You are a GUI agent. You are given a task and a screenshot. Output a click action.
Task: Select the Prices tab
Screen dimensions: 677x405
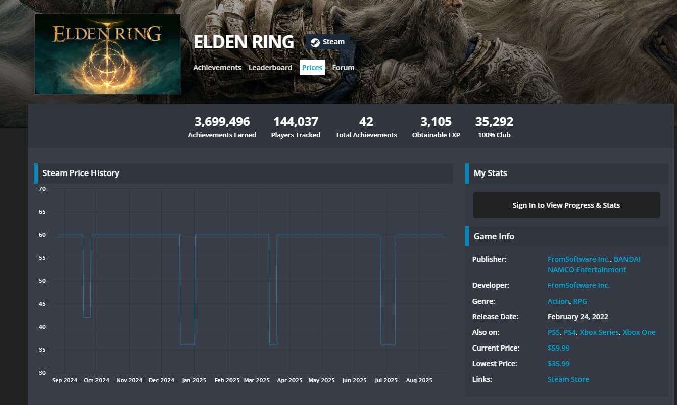click(312, 68)
